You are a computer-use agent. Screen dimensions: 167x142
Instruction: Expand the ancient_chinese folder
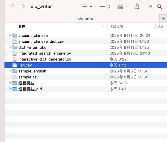click(10, 35)
